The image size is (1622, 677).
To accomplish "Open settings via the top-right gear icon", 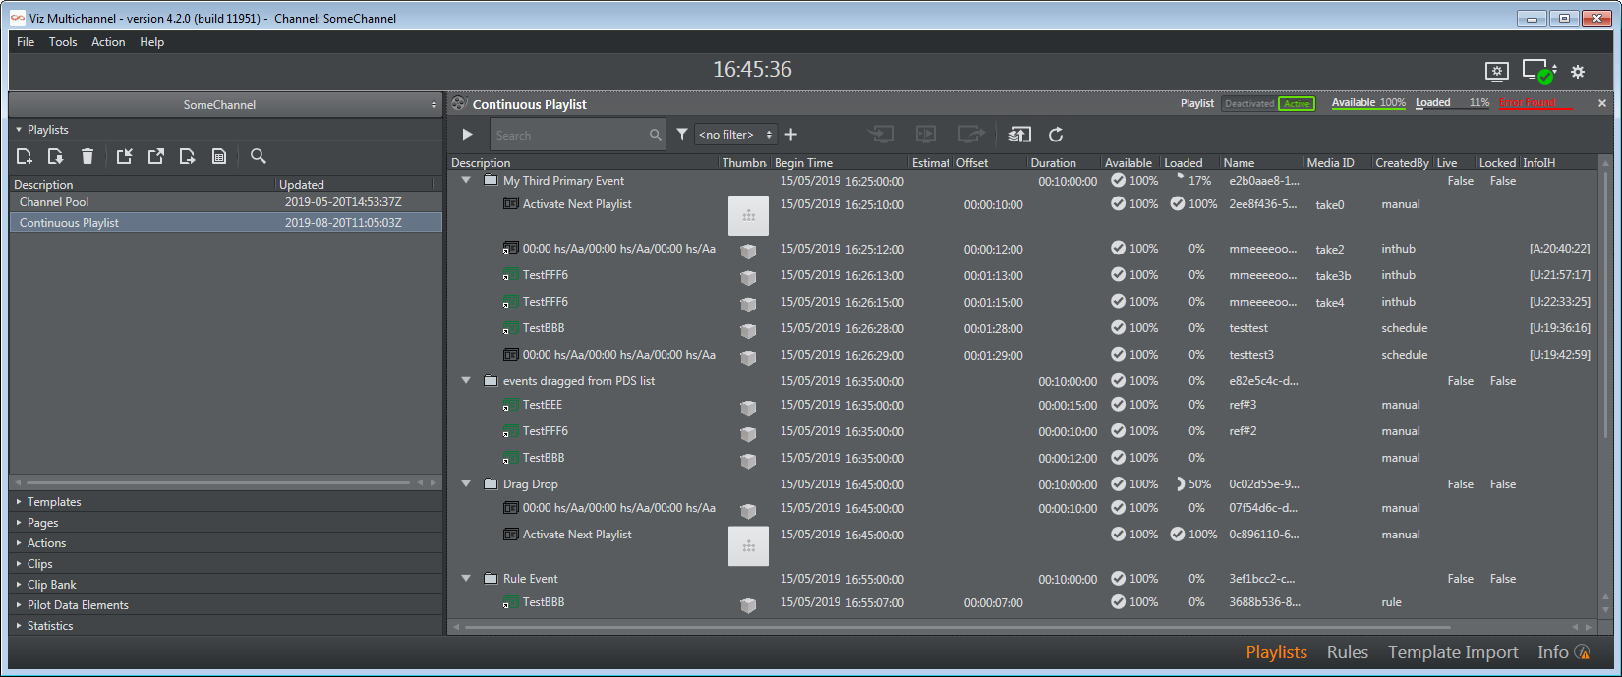I will click(1578, 72).
